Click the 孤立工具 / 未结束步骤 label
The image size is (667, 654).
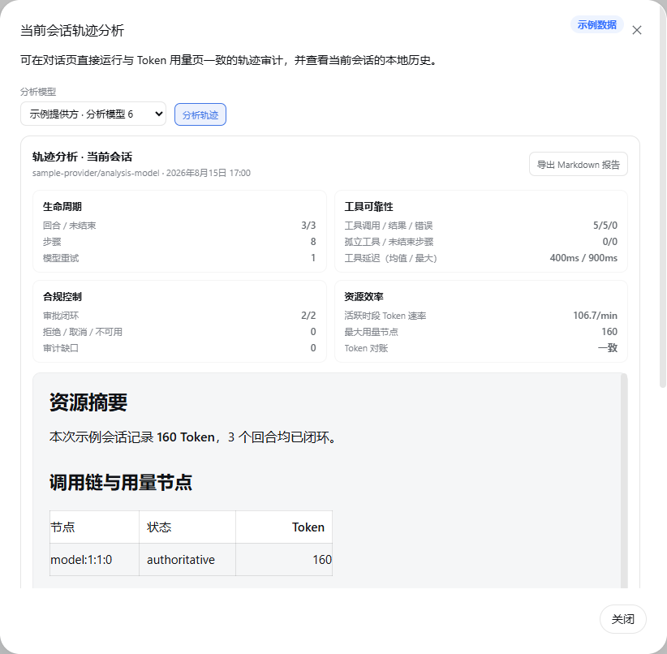[x=389, y=242]
